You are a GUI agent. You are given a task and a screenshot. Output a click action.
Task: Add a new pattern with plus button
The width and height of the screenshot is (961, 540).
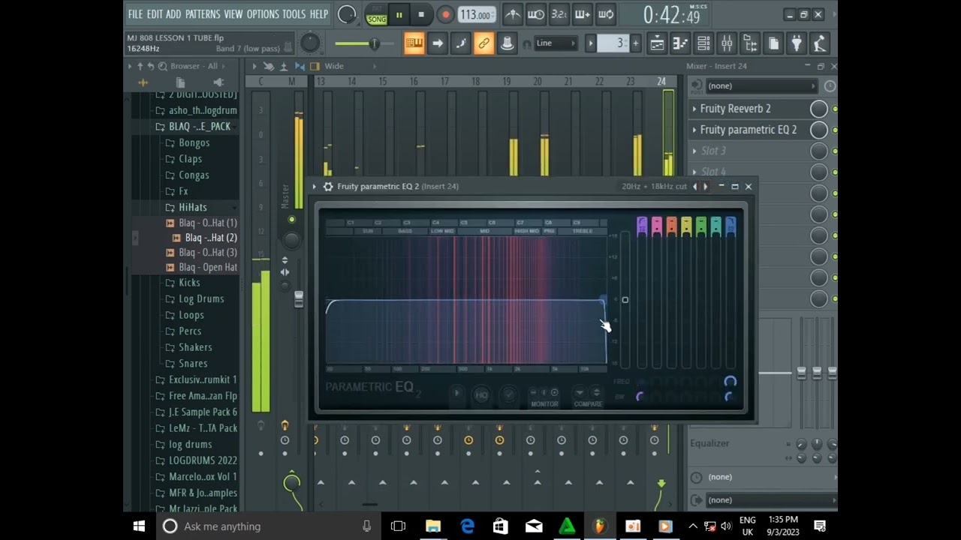click(635, 43)
